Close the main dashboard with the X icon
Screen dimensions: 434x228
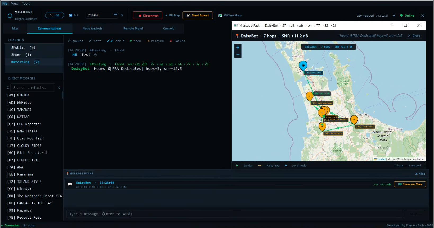[423, 16]
